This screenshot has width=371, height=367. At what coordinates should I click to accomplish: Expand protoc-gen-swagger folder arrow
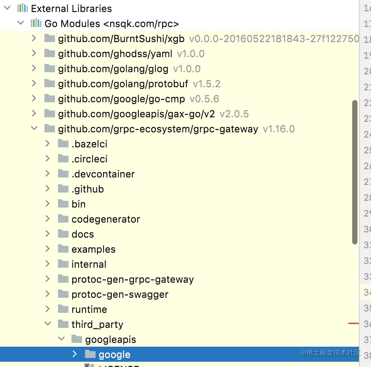(47, 294)
